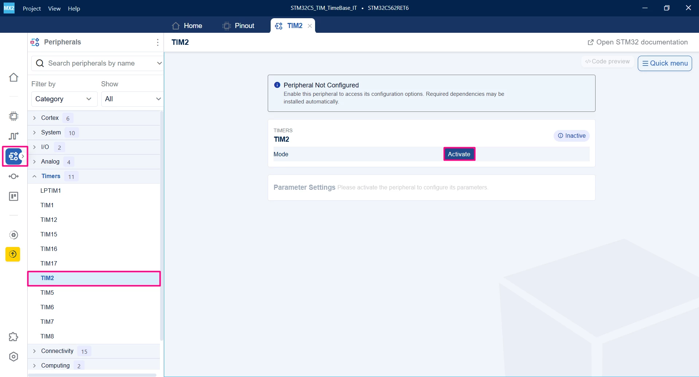Select TIM17 in the Timers list
699x377 pixels.
[94, 263]
